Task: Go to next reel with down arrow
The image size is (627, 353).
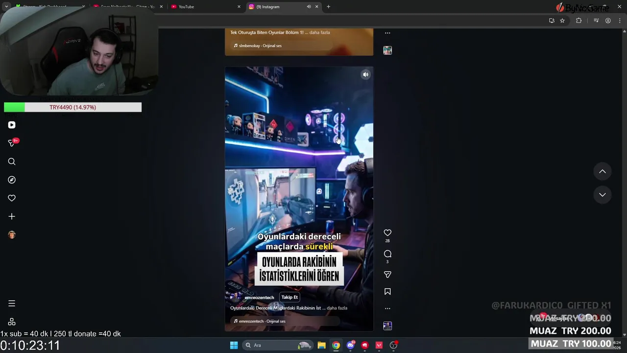Action: [603, 195]
